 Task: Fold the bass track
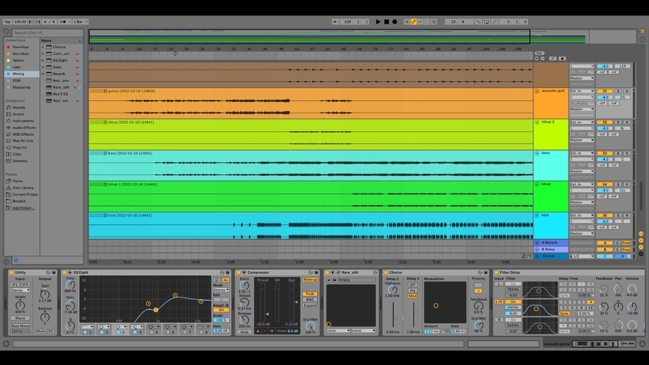click(537, 153)
